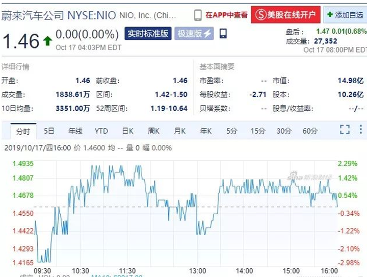The image size is (367, 277).
Task: Click the 52-week range 1.19-10.64
Action: tap(169, 109)
